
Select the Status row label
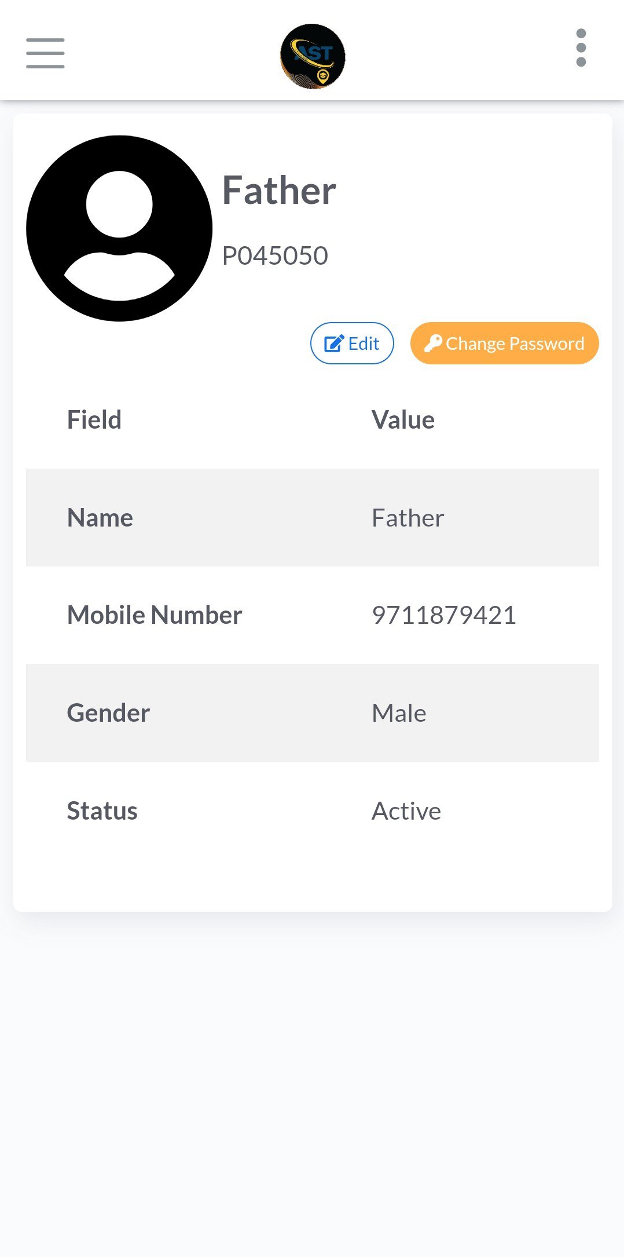(102, 811)
